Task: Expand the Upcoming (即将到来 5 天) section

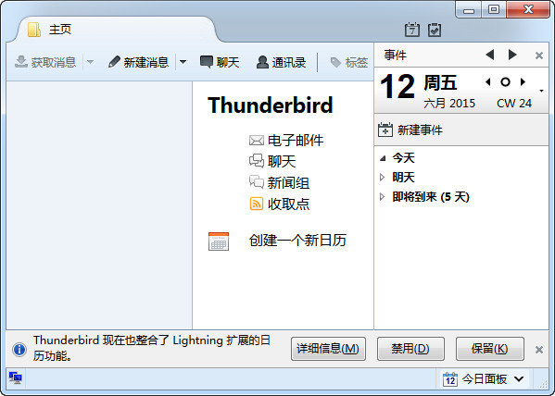Action: pos(383,196)
